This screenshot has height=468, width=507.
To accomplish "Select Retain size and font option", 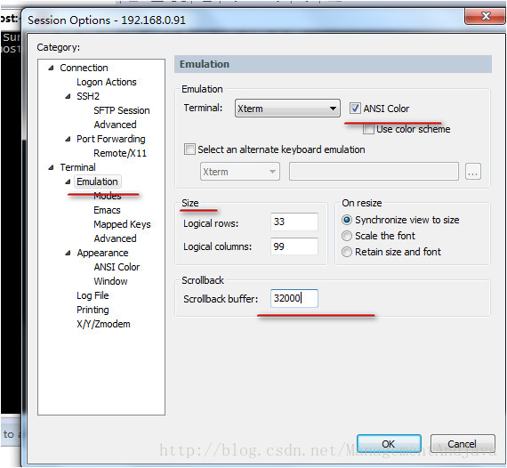I will pyautogui.click(x=347, y=252).
